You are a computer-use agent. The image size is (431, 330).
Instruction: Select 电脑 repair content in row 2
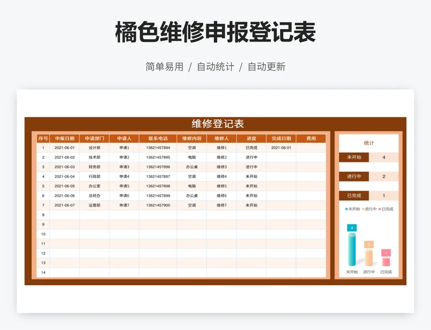click(192, 157)
